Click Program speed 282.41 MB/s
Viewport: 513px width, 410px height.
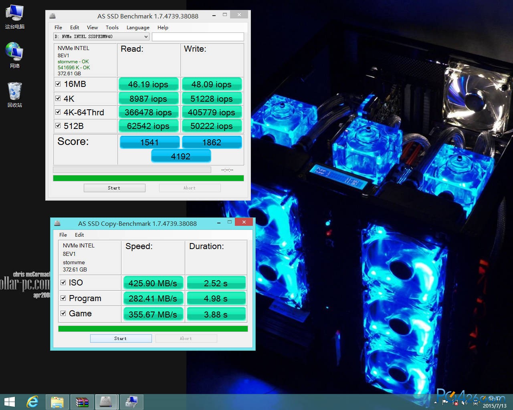(x=153, y=299)
